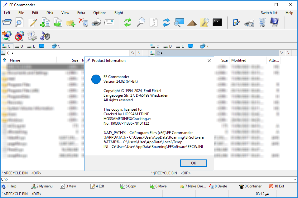Click the green refresh arrows icon
The width and height of the screenshot is (298, 198).
coord(128,22)
